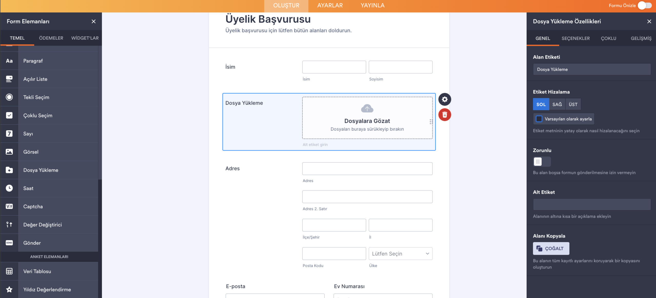This screenshot has width=656, height=298.
Task: Add the Tekli Seçim radio element
Action: coord(49,97)
